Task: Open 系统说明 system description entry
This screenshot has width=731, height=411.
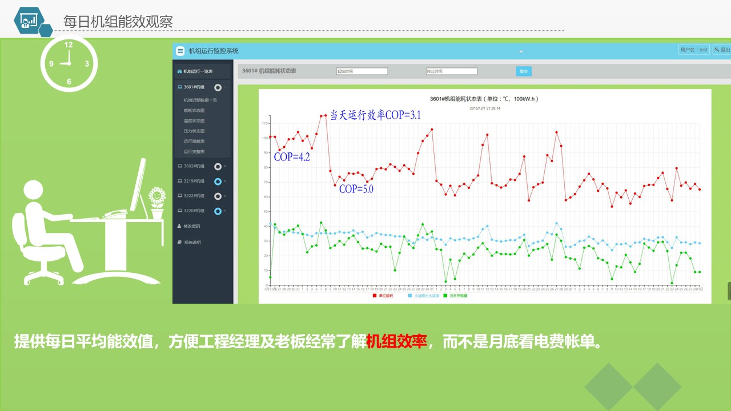Action: coord(192,243)
